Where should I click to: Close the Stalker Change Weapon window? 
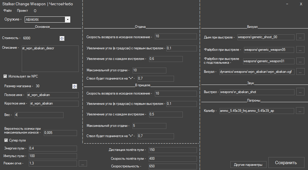(301, 4)
